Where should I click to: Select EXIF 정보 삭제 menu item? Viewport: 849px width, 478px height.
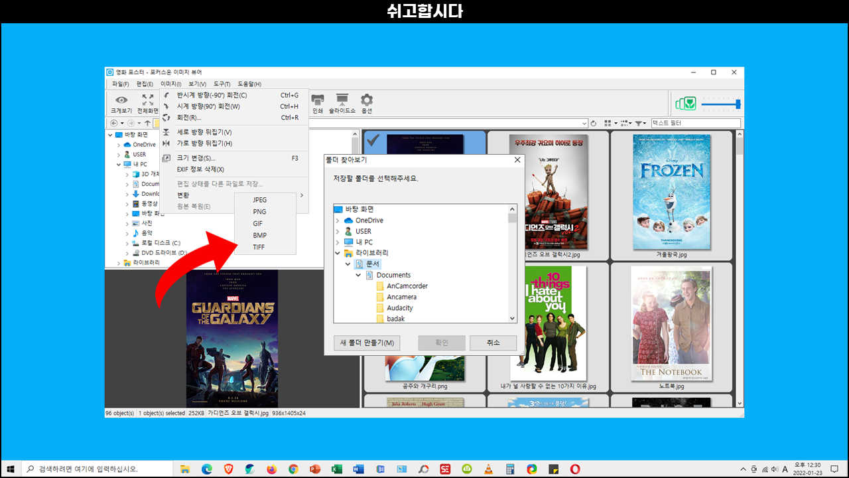(x=234, y=169)
